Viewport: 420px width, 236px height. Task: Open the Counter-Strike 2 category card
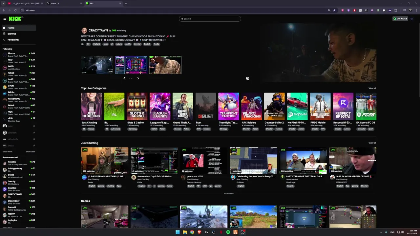click(274, 107)
